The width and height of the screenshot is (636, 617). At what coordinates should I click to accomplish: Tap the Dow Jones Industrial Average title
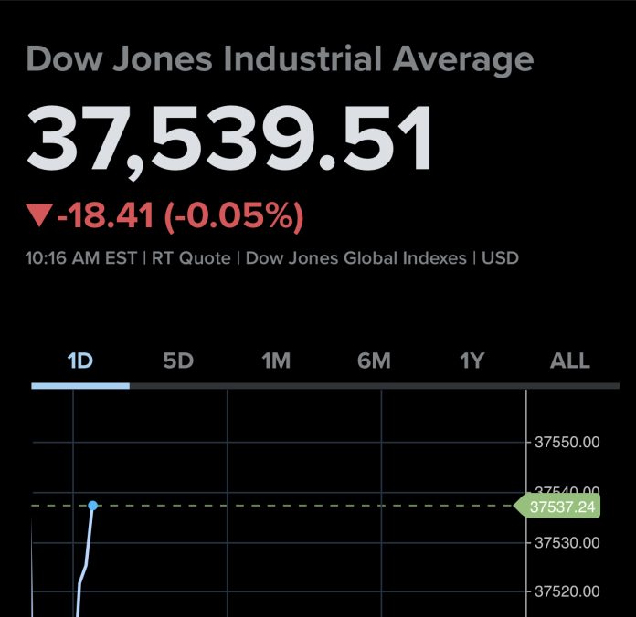point(280,60)
